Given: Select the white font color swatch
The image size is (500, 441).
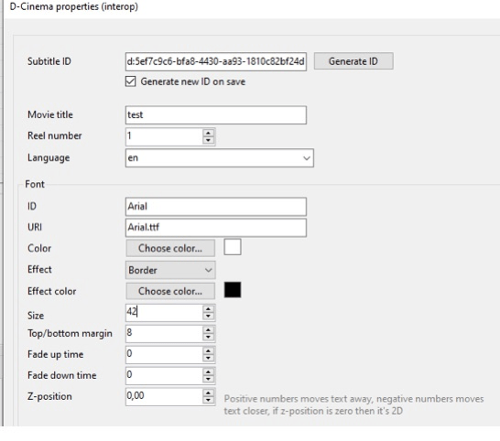Looking at the screenshot, I should [233, 247].
